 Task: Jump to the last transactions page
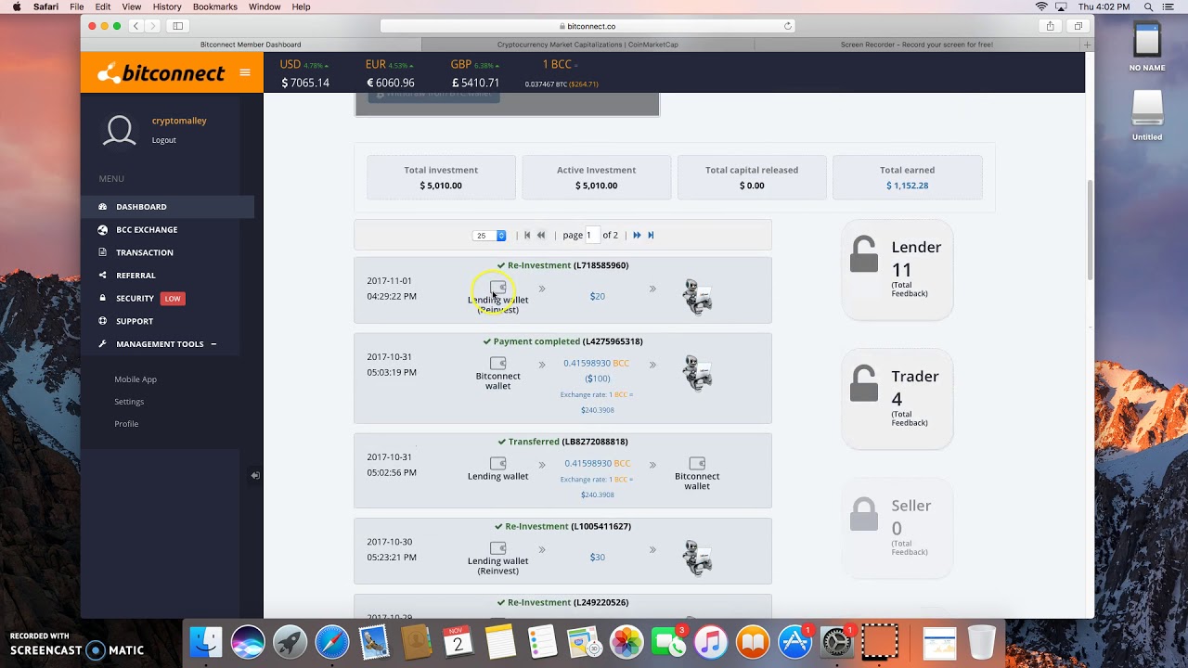(x=651, y=235)
